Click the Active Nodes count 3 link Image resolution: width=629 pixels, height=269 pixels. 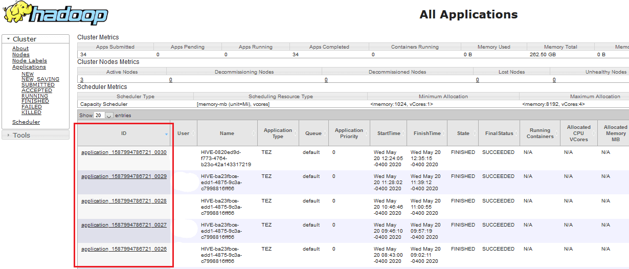[82, 80]
